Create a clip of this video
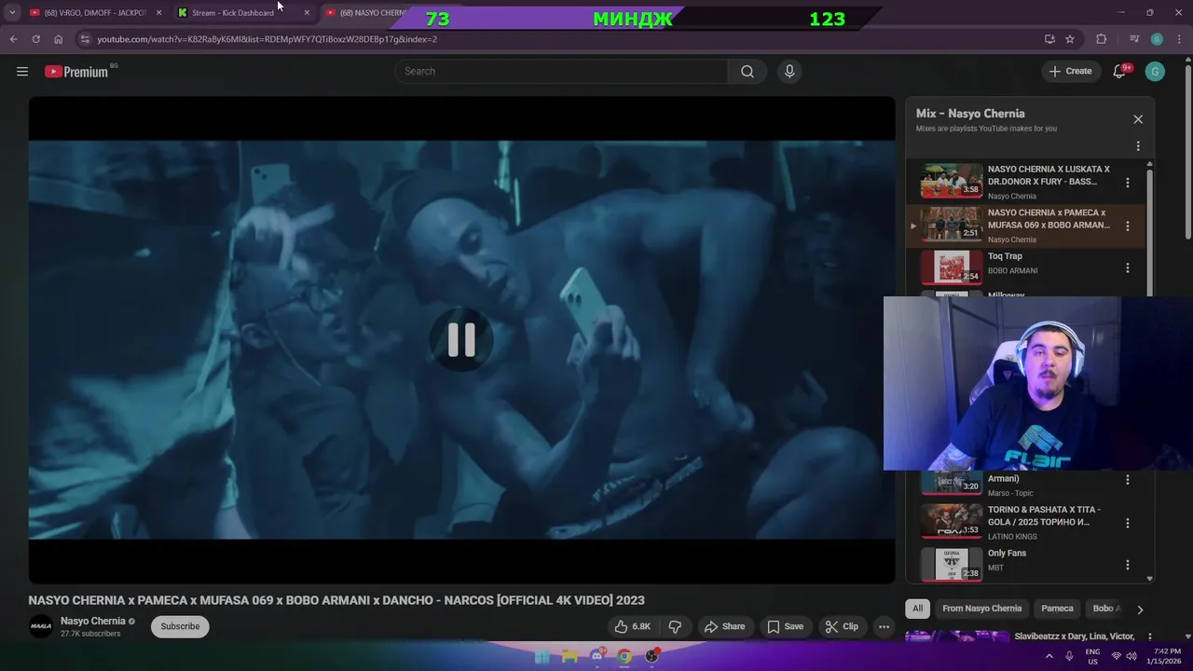The image size is (1193, 671). (x=843, y=626)
